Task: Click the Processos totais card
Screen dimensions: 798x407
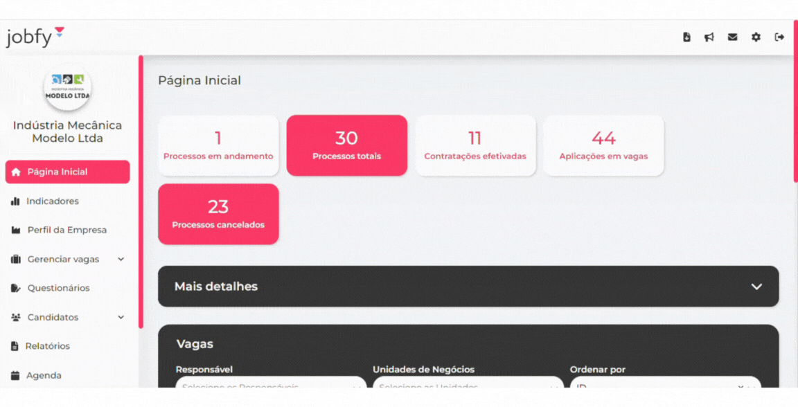Action: 346,145
